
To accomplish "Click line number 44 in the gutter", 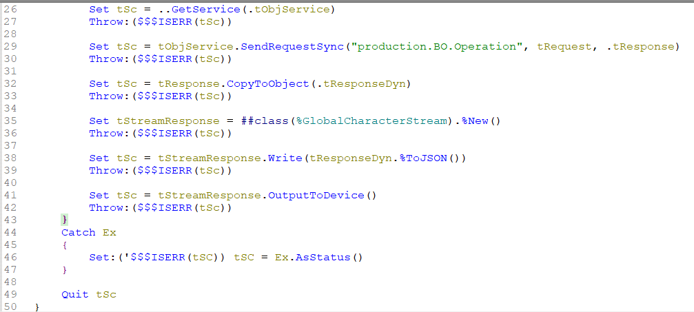I will 10,232.
